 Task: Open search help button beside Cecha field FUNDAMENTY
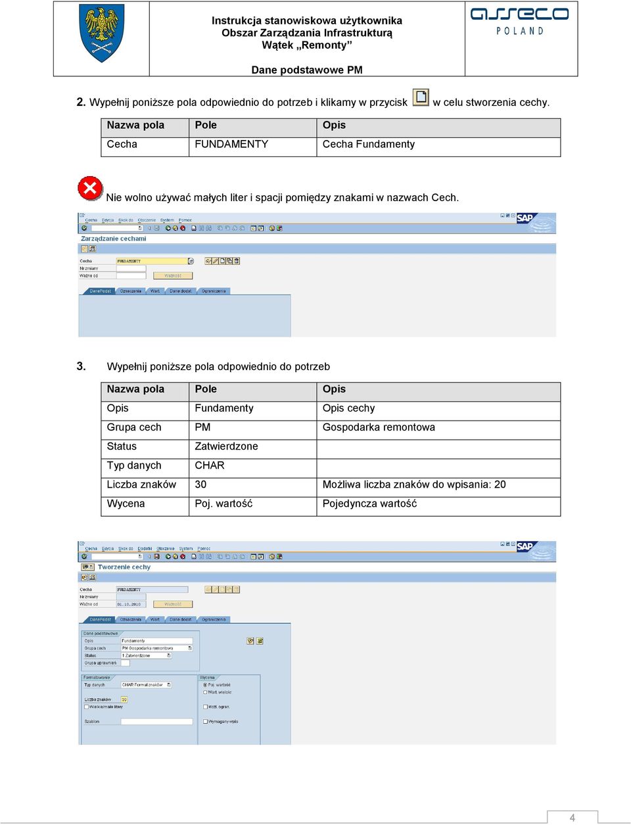(x=191, y=261)
